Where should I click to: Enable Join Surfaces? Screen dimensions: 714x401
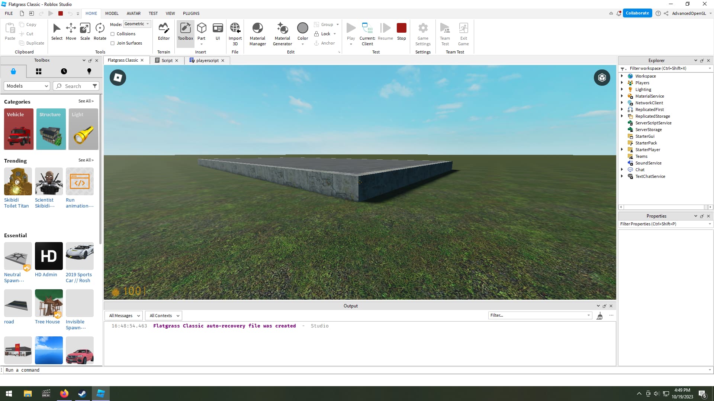pos(113,43)
